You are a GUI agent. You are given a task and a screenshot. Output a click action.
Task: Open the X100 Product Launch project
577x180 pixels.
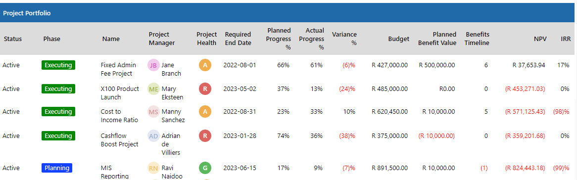click(120, 93)
